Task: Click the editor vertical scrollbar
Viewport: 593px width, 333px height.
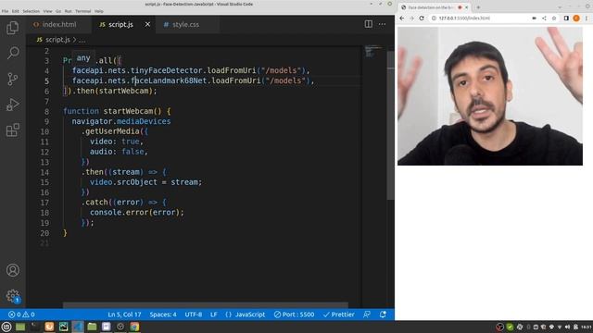Action: click(390, 125)
